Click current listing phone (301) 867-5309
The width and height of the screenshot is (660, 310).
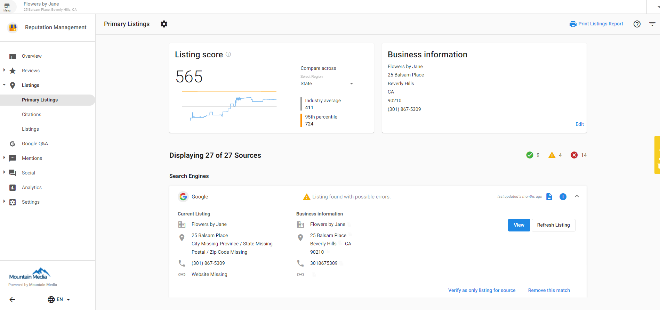[x=208, y=263]
